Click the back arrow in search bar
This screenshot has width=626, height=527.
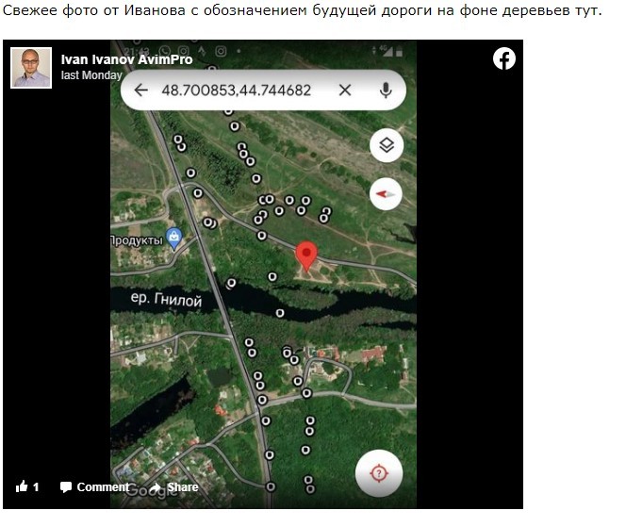coord(140,91)
